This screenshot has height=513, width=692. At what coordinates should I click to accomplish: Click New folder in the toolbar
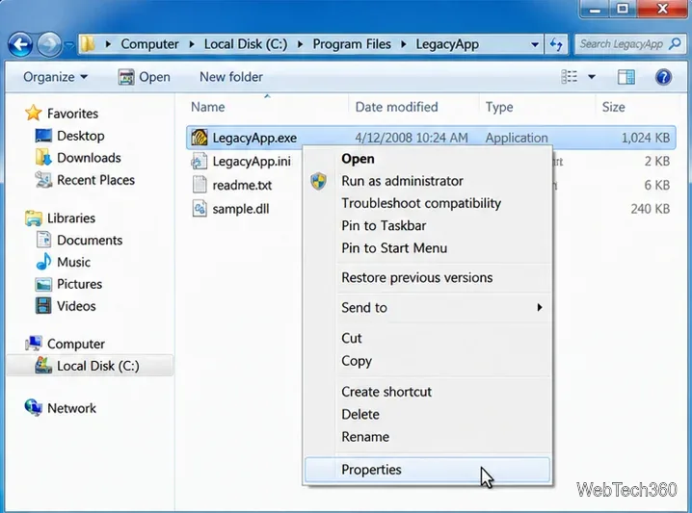click(x=230, y=77)
